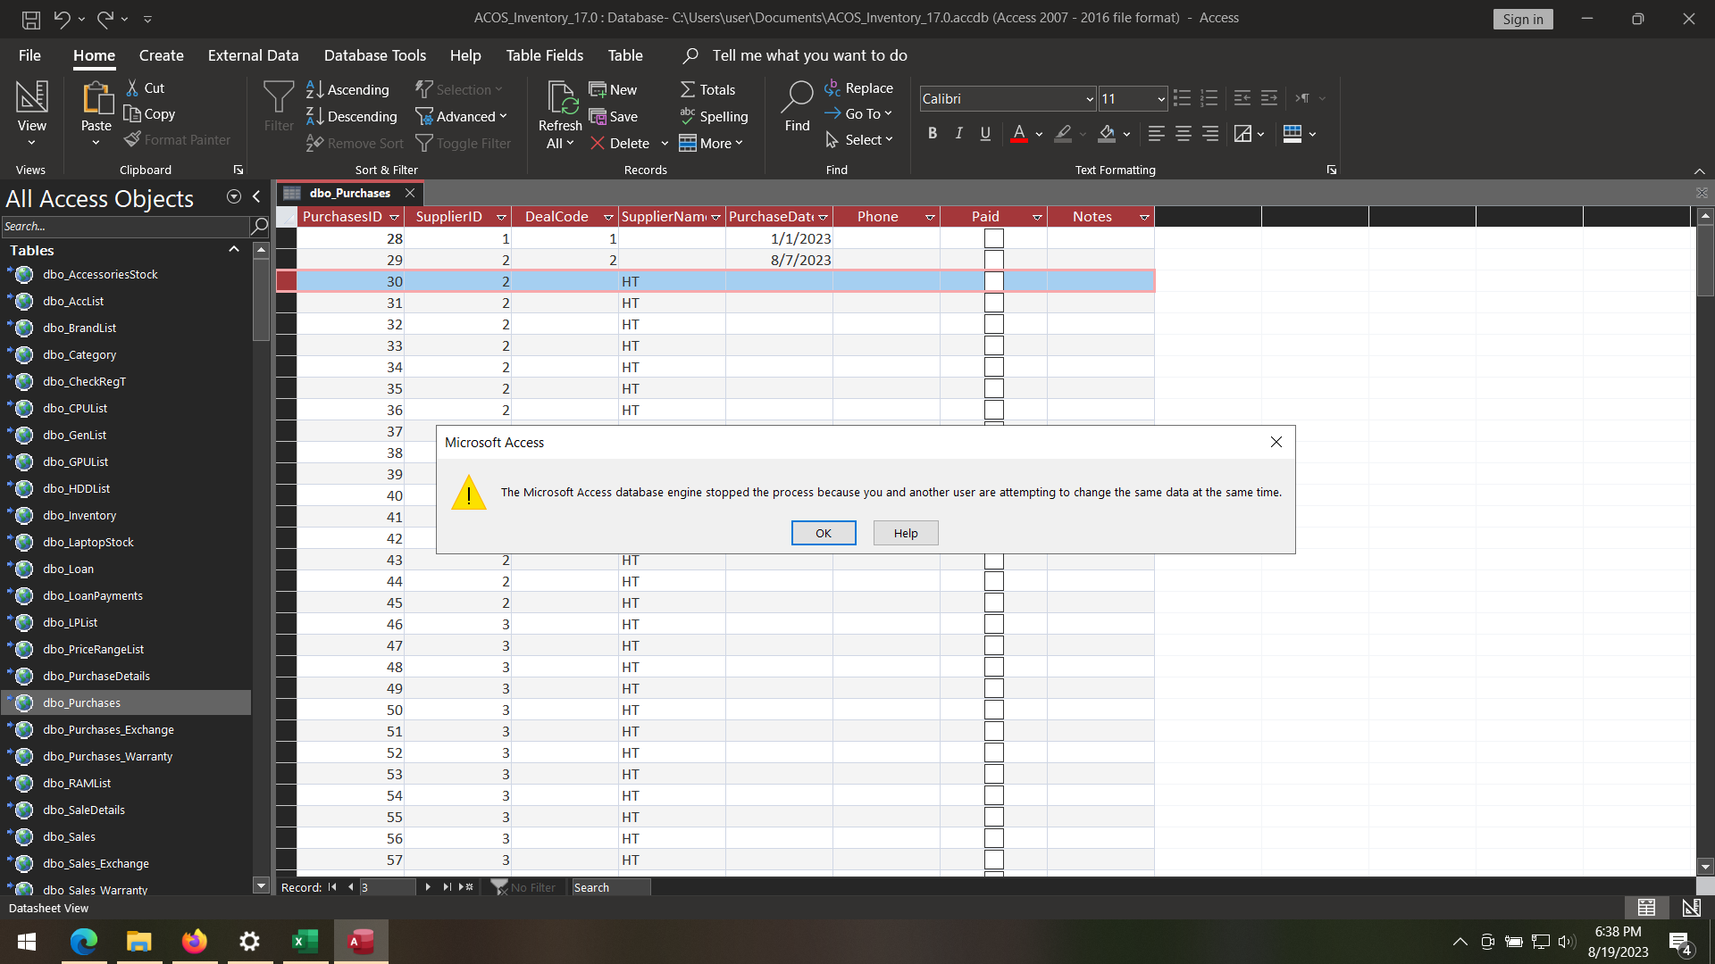1715x964 pixels.
Task: Toggle the Datasheet View button in status bar
Action: coord(1647,907)
